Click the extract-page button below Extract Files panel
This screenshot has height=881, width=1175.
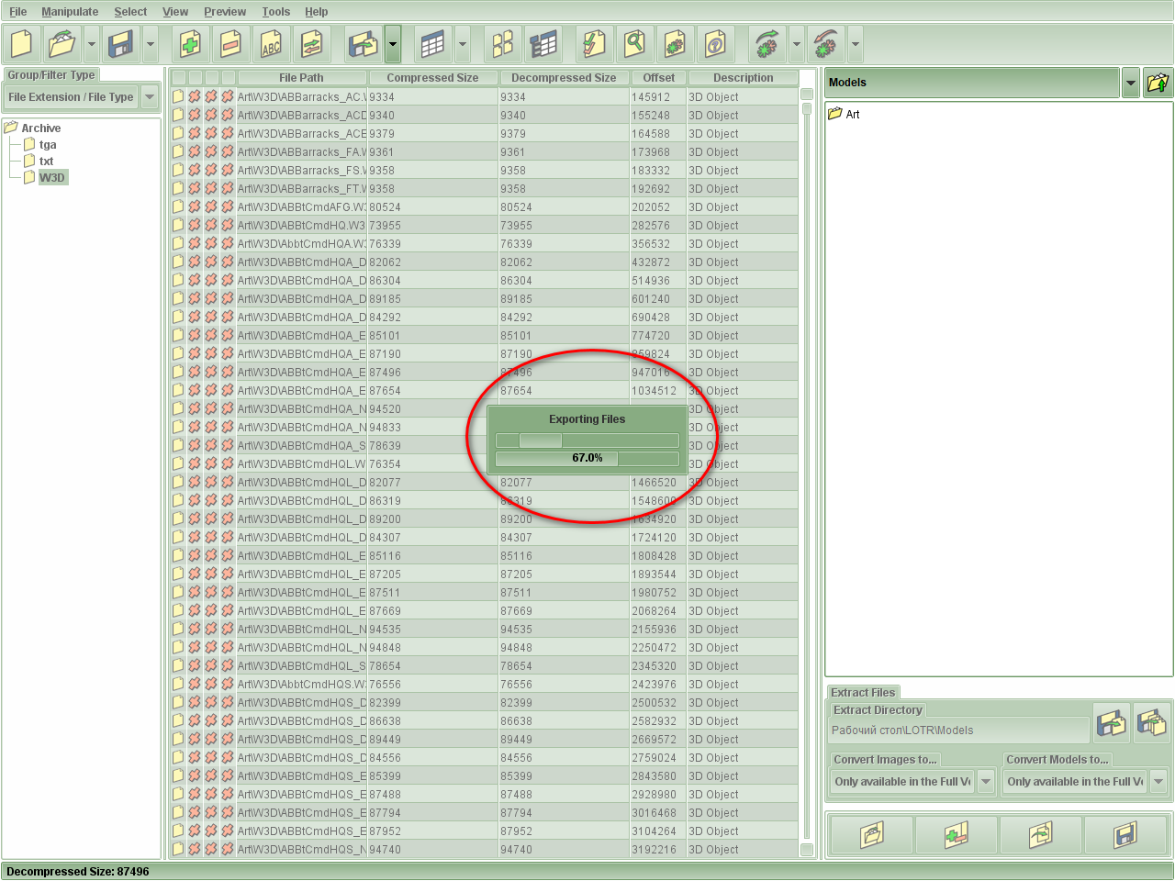coord(1041,834)
